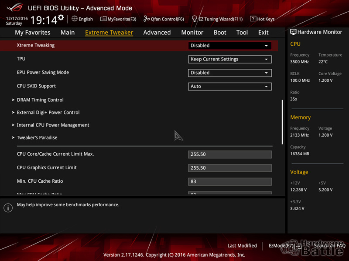Expand External Digi+ Power Control submenu
Screen dimensions: 349x261
48,113
